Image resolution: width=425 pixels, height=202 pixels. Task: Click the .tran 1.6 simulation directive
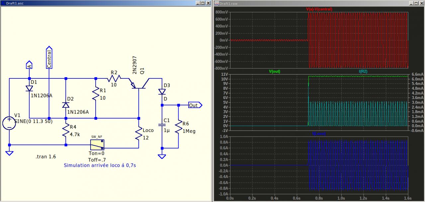46,156
